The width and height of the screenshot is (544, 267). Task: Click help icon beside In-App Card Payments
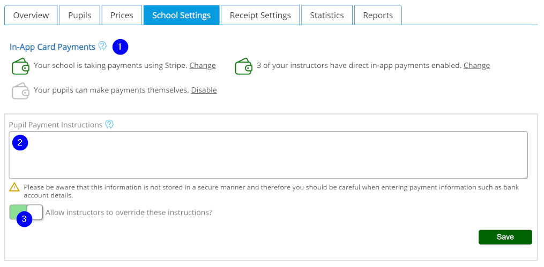click(102, 46)
